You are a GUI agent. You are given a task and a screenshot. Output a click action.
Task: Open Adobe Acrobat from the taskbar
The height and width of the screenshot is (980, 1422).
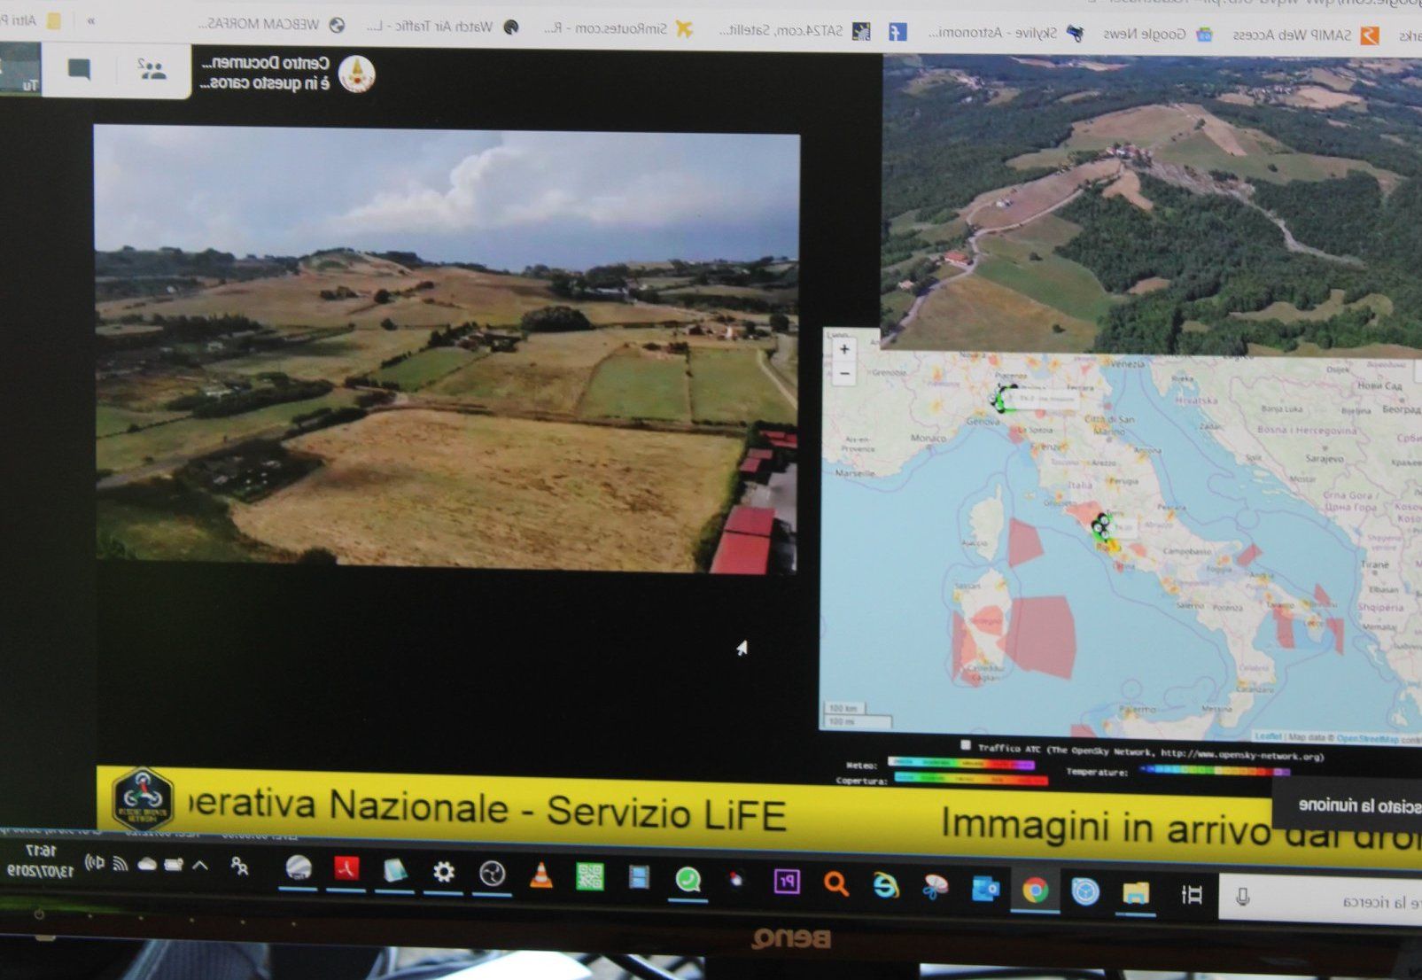tap(346, 870)
